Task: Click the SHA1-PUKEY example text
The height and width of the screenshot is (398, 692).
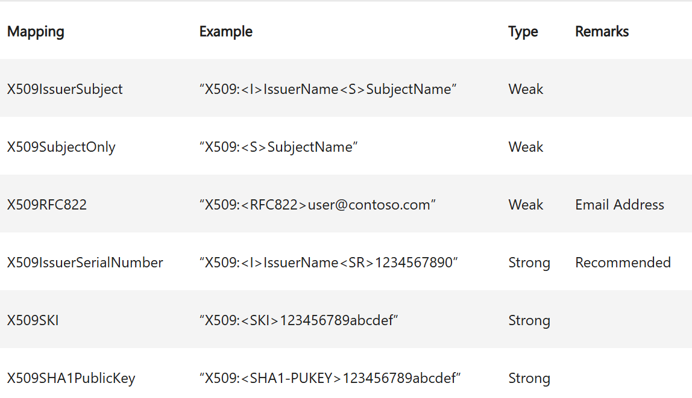Action: [x=330, y=378]
